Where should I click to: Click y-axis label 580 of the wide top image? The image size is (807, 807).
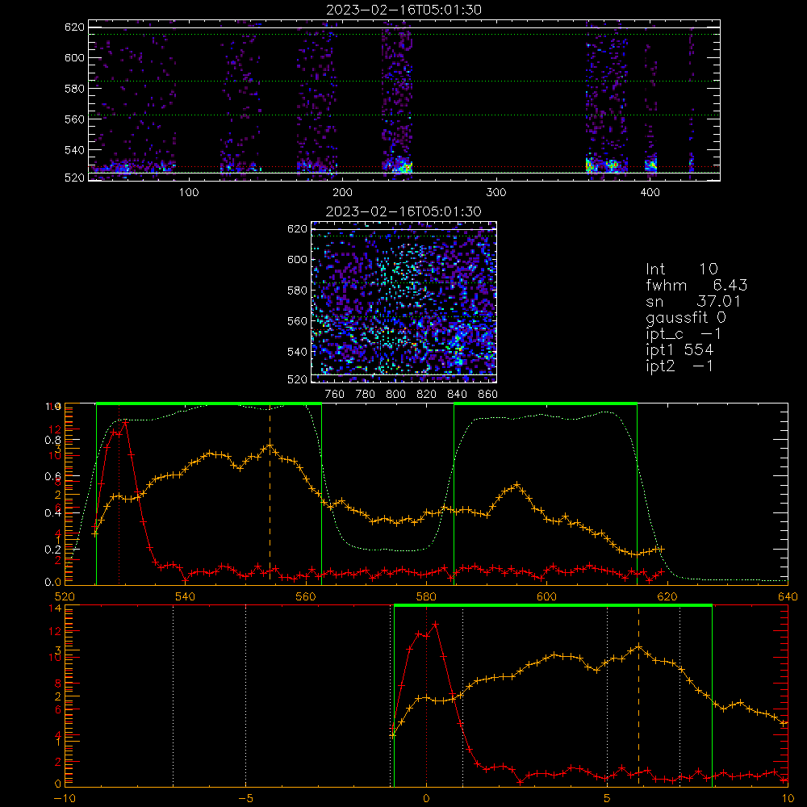[74, 89]
